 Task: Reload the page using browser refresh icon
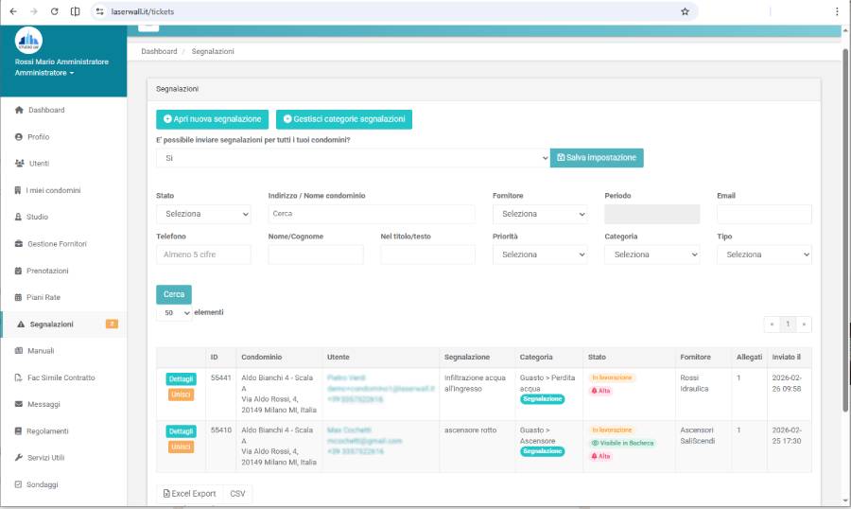point(54,11)
